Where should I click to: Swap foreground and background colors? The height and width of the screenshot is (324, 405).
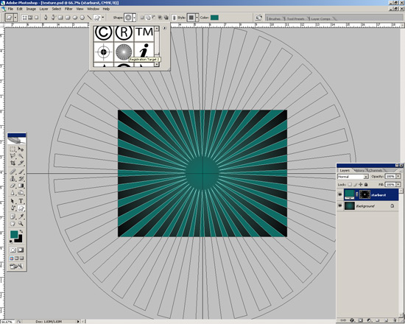21,231
